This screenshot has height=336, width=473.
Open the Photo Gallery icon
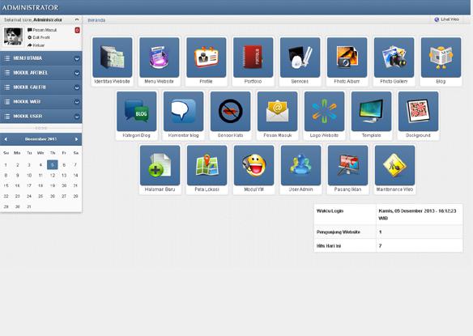(x=394, y=57)
